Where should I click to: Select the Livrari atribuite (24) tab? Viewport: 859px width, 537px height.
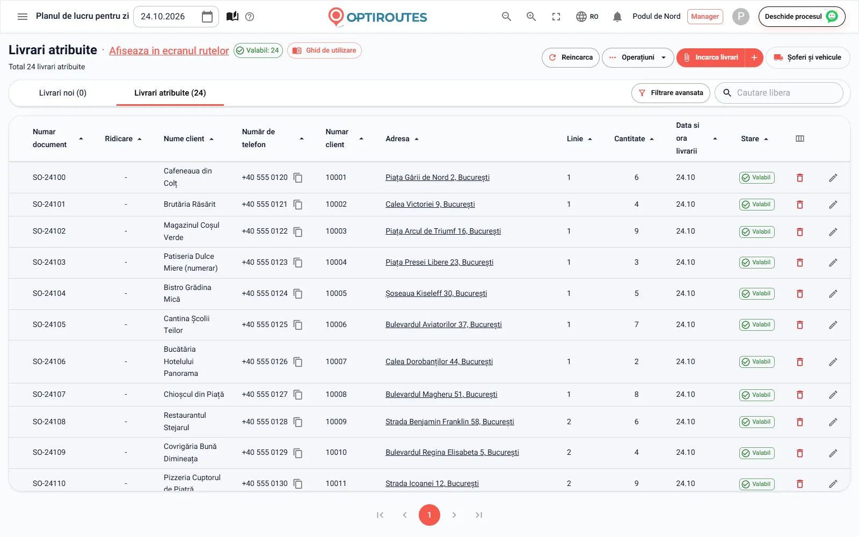pyautogui.click(x=170, y=93)
